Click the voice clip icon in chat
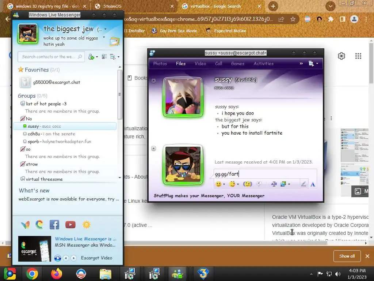The image size is (374, 281). (259, 184)
